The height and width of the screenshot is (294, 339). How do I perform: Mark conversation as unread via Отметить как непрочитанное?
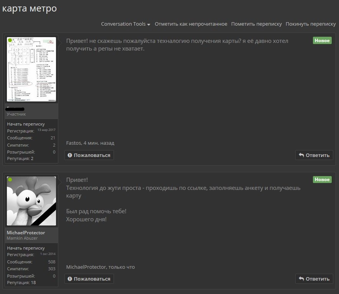pos(191,24)
